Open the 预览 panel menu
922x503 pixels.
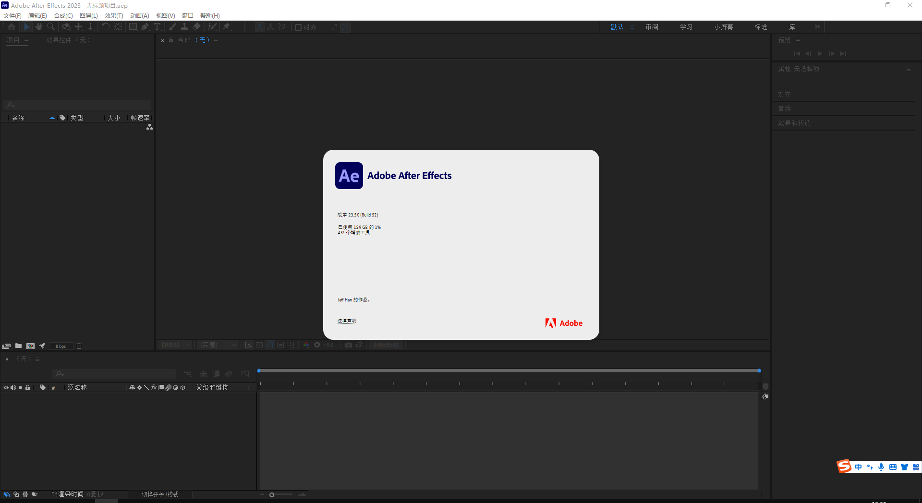[798, 40]
